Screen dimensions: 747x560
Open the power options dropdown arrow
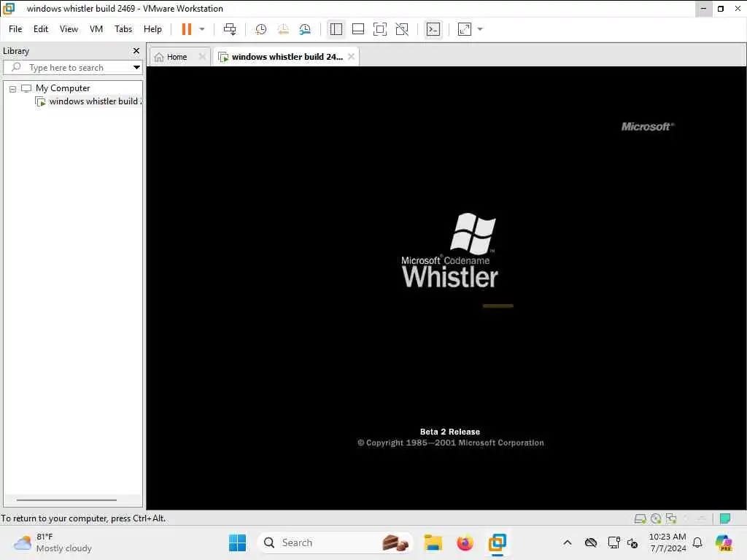point(202,29)
